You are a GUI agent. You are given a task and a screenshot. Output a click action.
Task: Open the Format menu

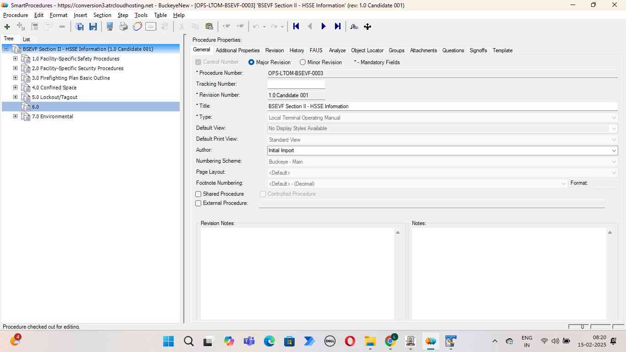[59, 15]
